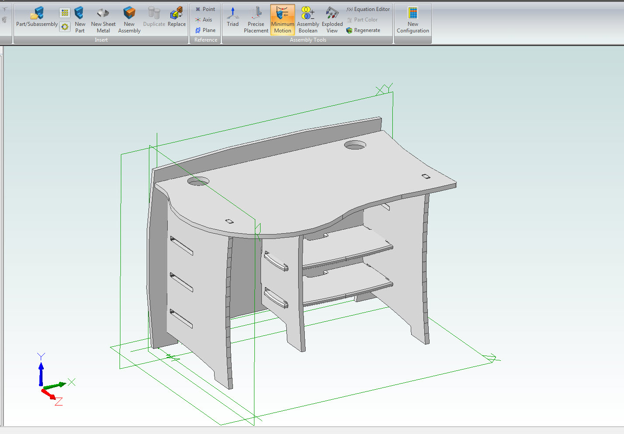624x434 pixels.
Task: Open Precise Placement tool
Action: (x=256, y=20)
